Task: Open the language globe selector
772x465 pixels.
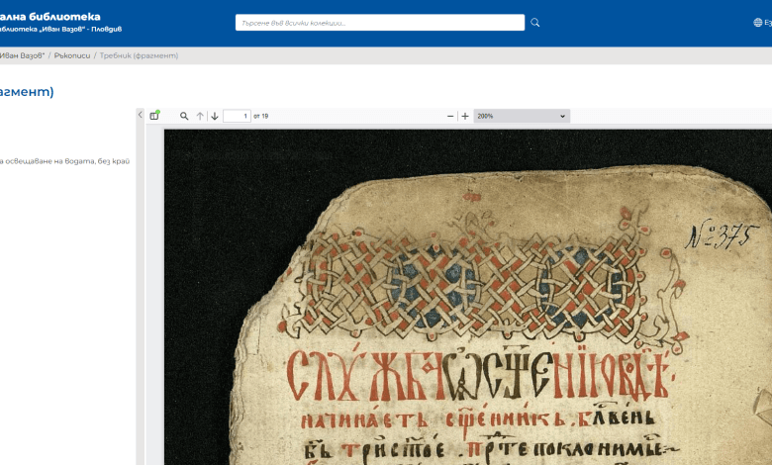Action: (x=762, y=23)
